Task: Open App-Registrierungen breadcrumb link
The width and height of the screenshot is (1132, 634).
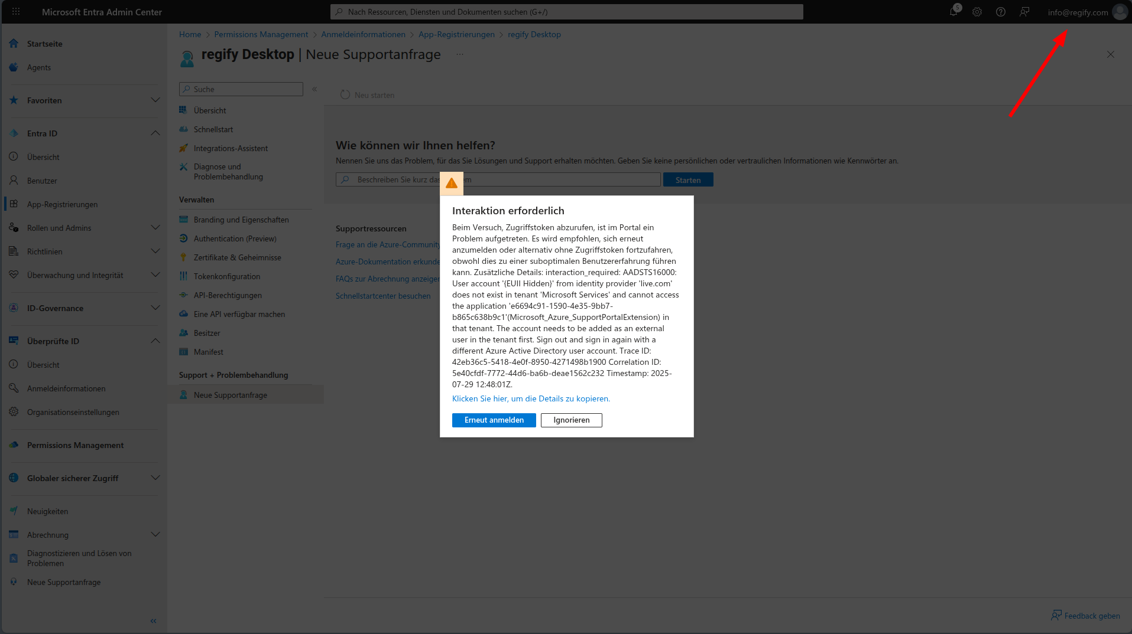Action: pyautogui.click(x=456, y=35)
